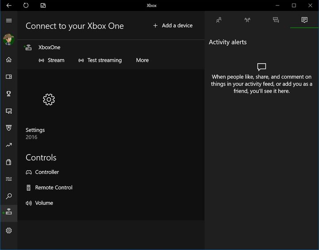Image resolution: width=319 pixels, height=250 pixels.
Task: Switch to Friends tab icon
Action: (x=219, y=20)
